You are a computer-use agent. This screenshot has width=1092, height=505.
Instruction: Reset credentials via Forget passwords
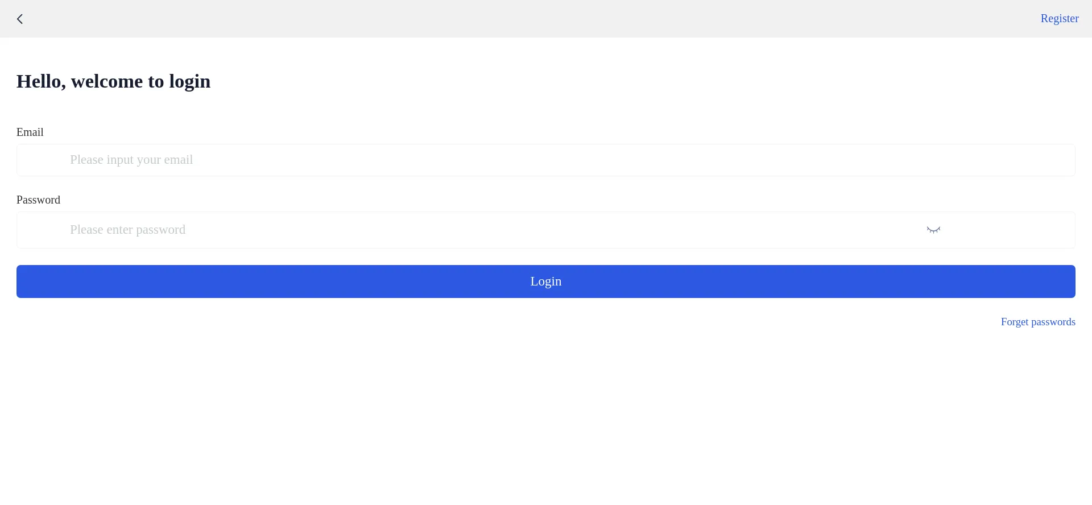tap(1037, 322)
